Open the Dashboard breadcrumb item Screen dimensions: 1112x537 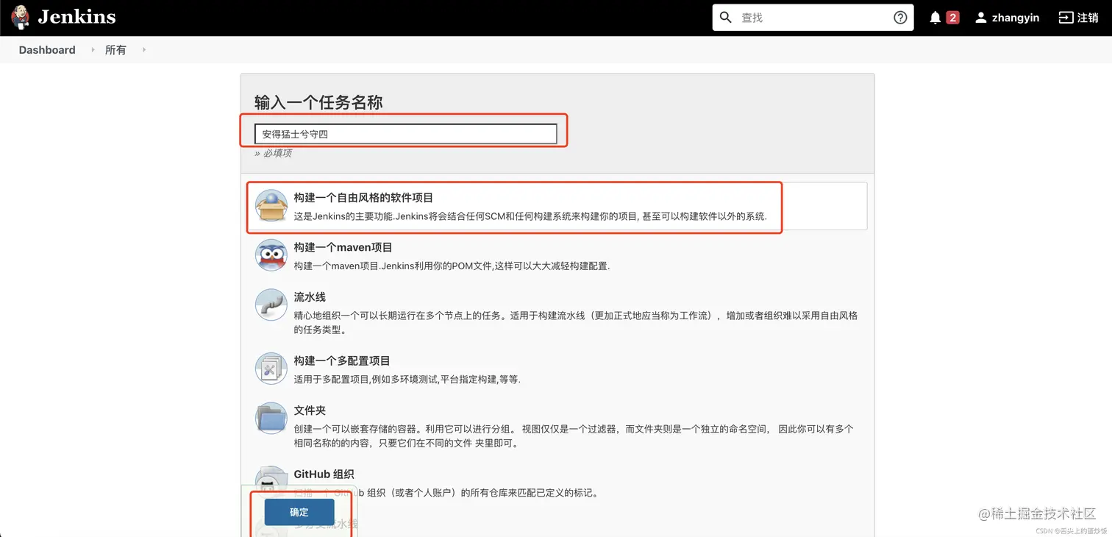pos(46,49)
